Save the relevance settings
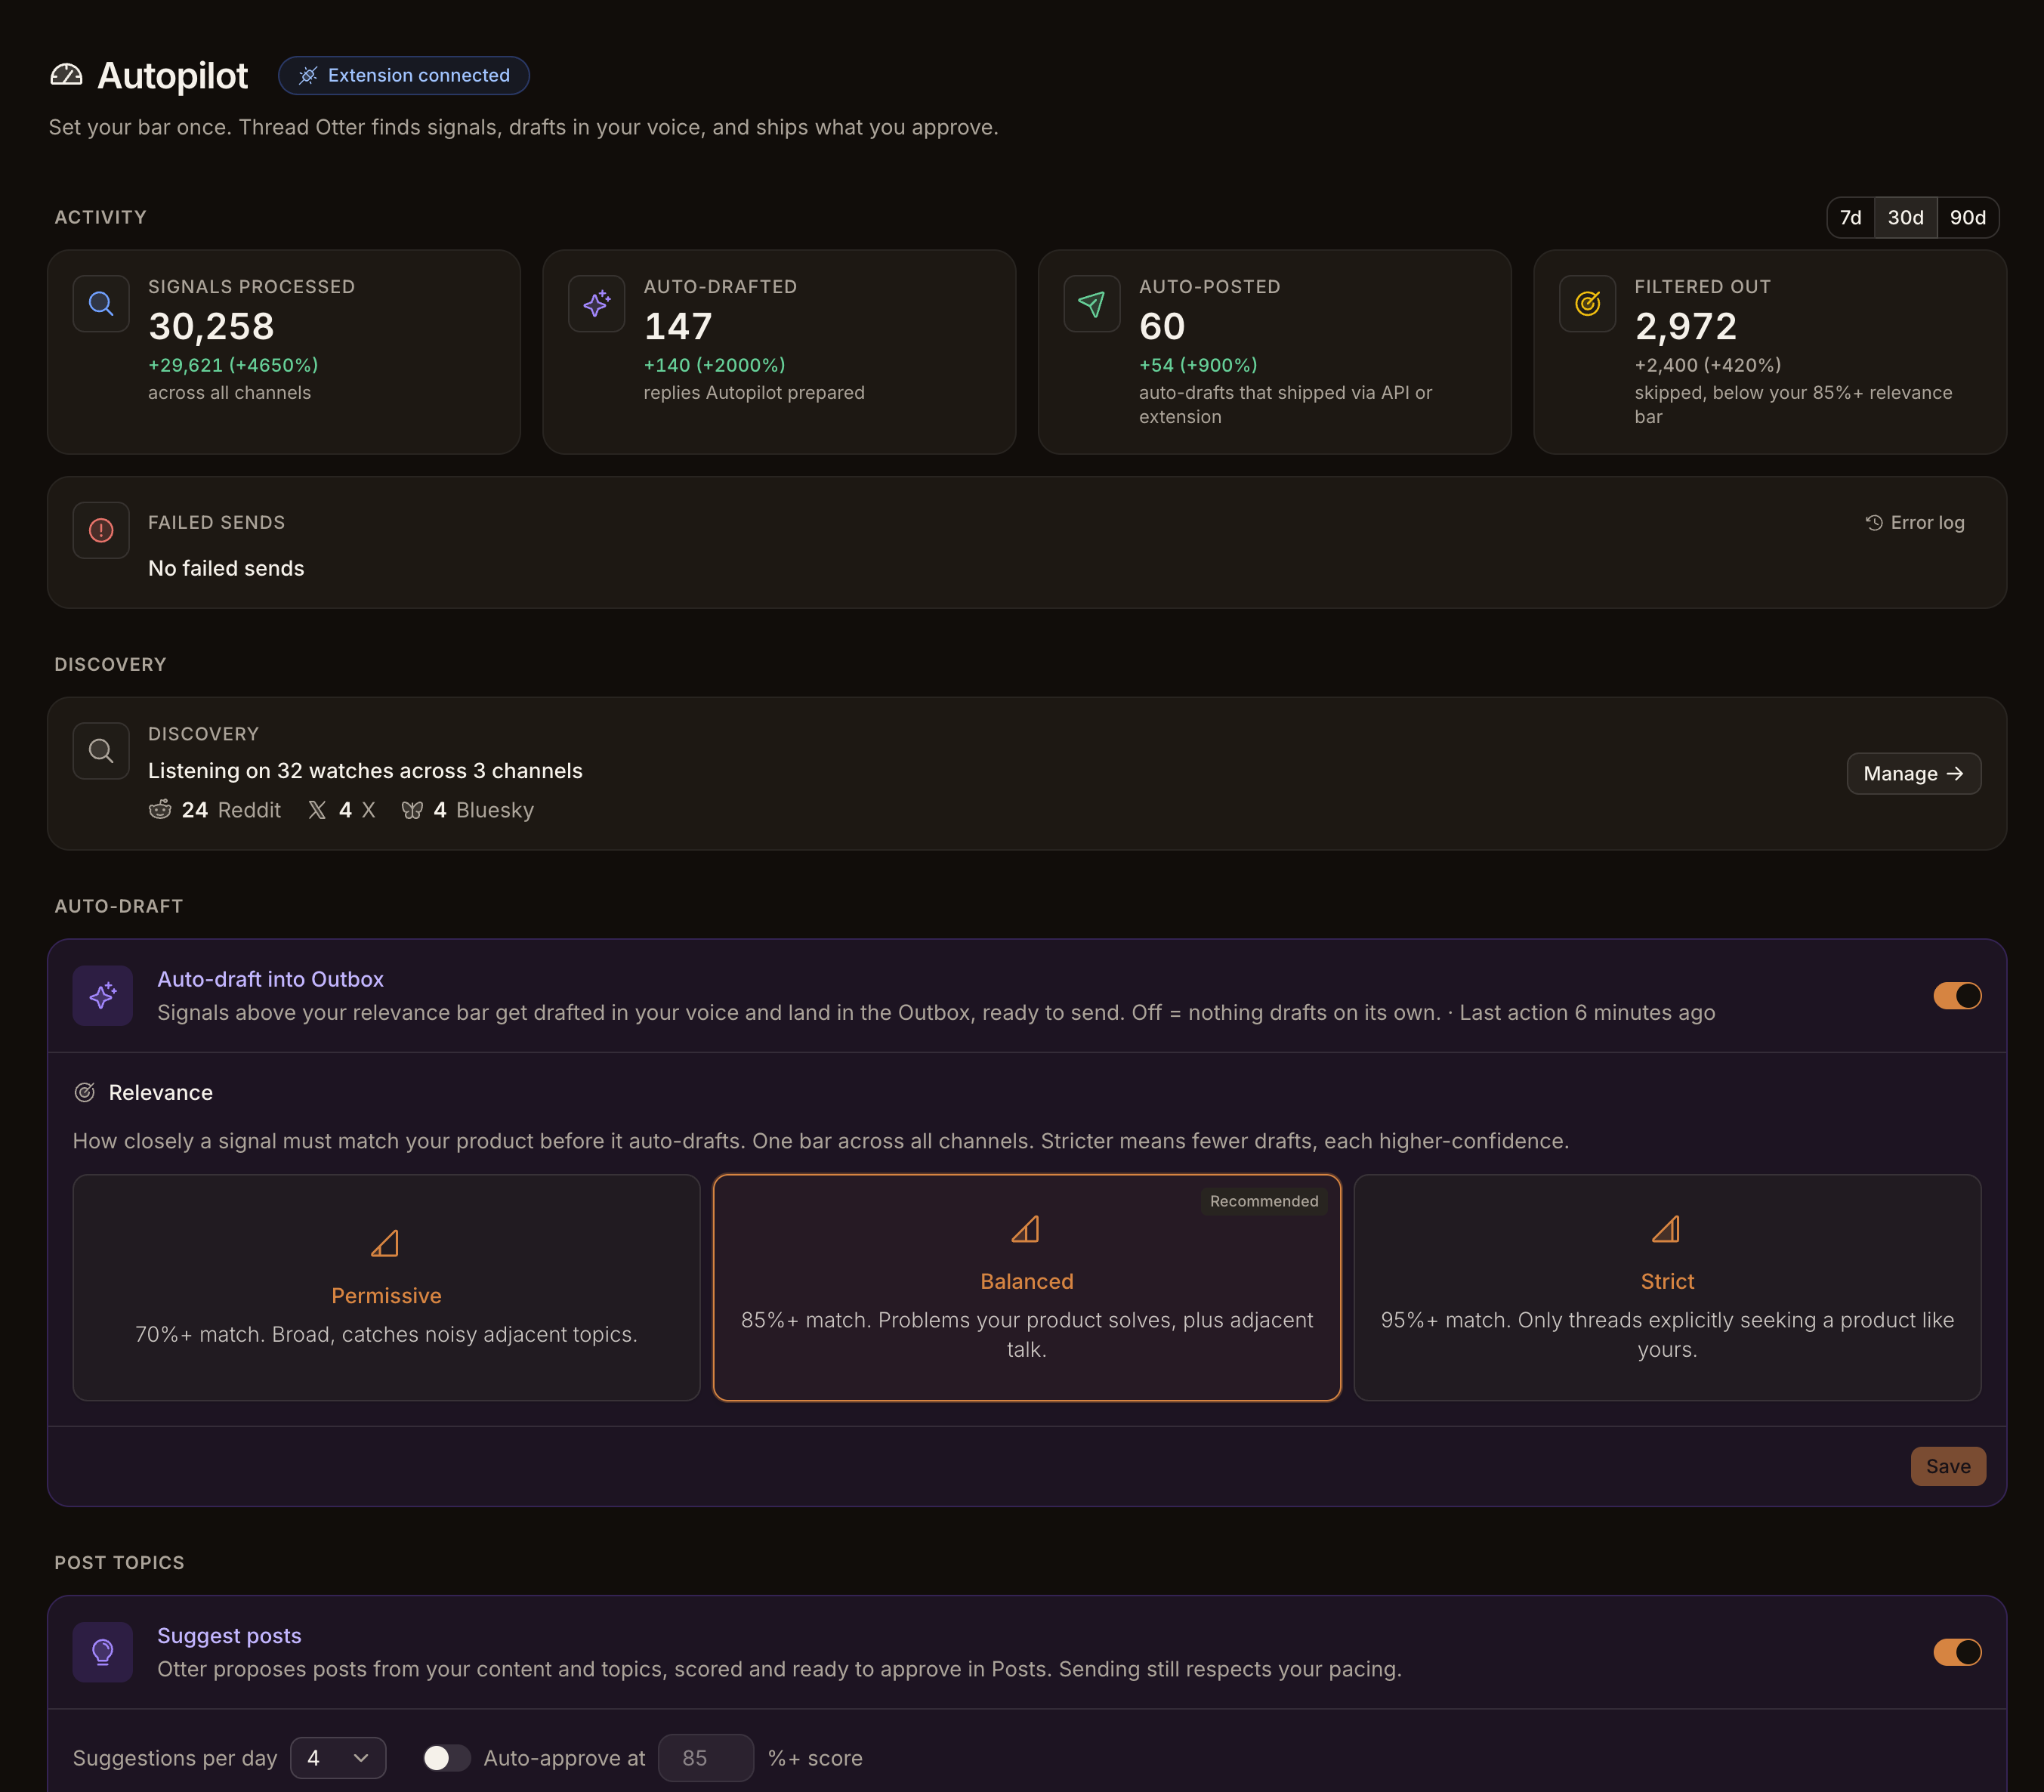 click(1948, 1467)
